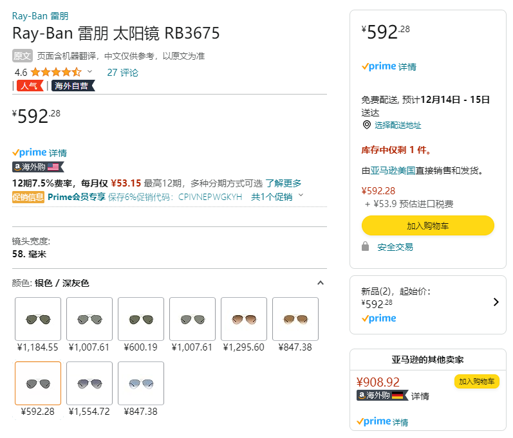Viewport: 513px width, 438px height.
Task: Click the 海外购 US flag badge
Action: (x=38, y=167)
